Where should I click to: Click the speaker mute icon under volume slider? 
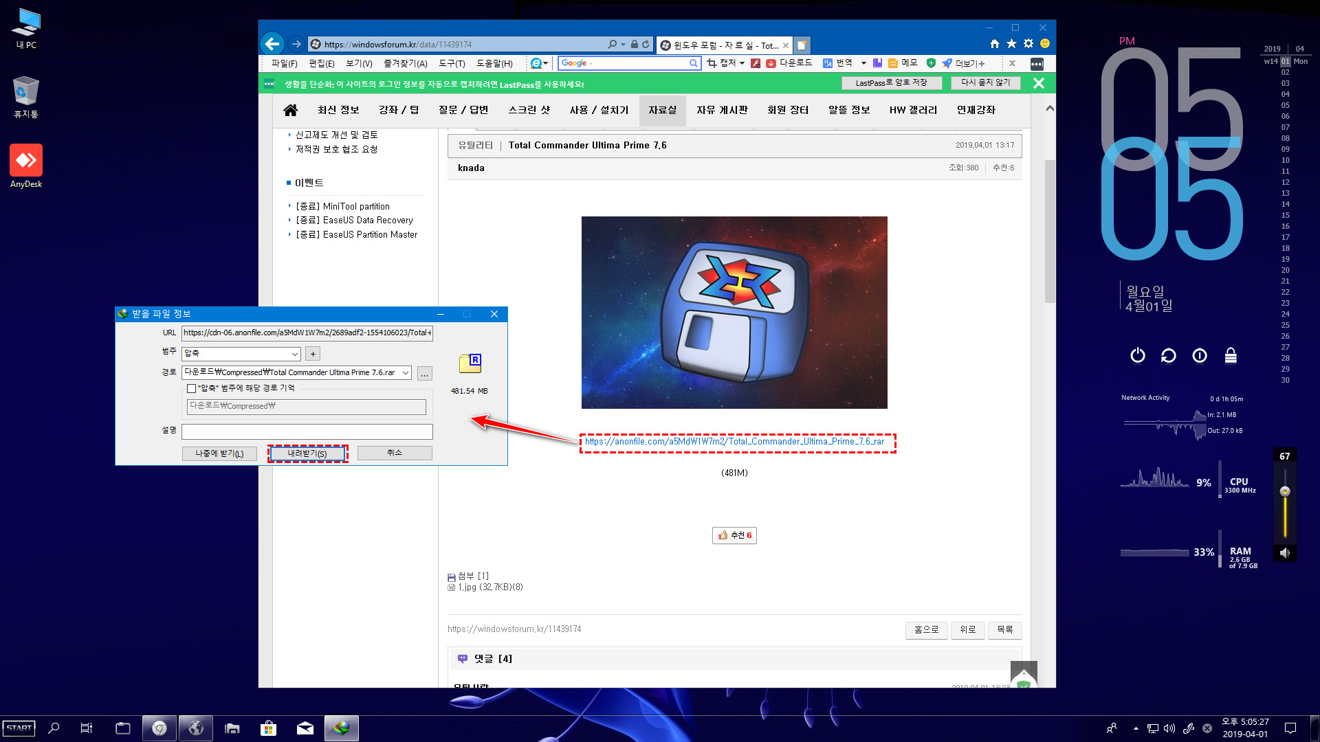[1284, 552]
